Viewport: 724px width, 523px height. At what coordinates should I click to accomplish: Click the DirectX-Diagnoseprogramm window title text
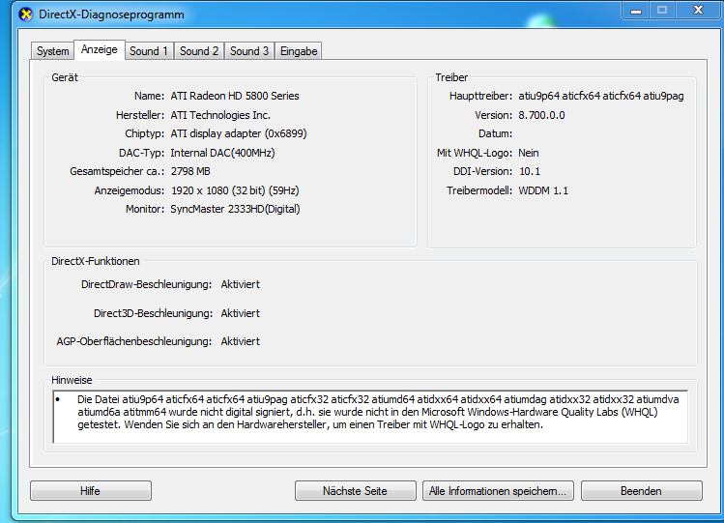click(x=111, y=15)
